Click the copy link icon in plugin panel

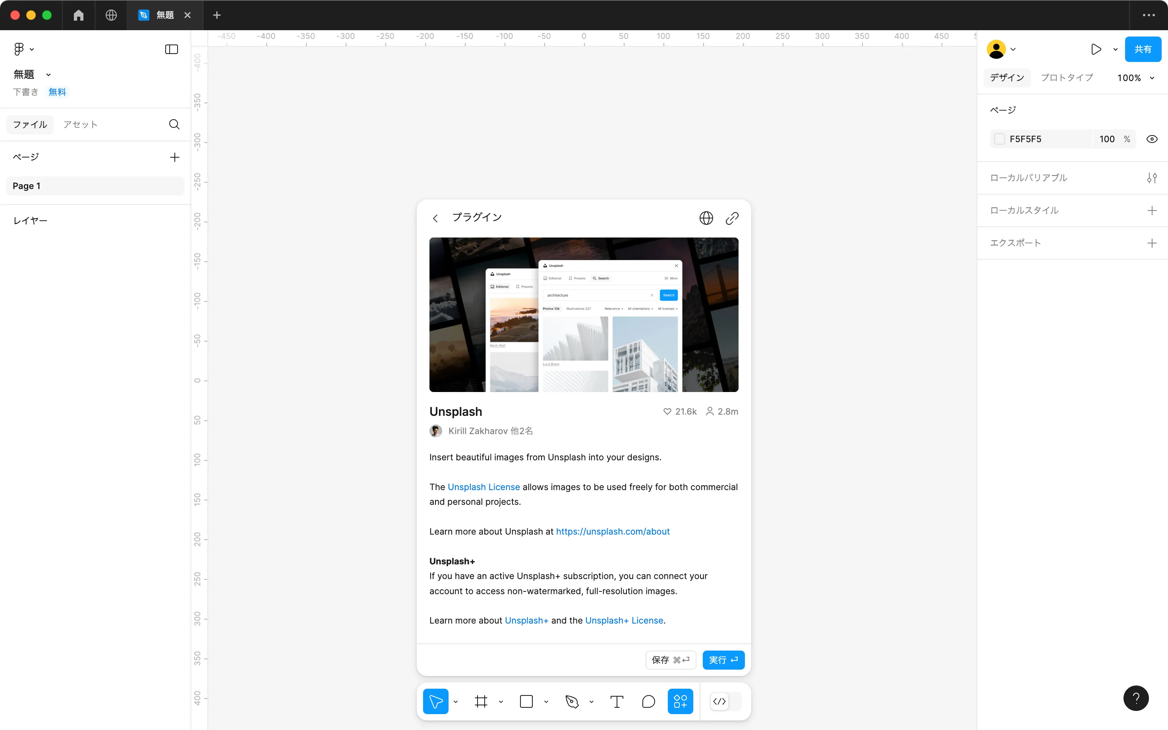[x=731, y=218]
